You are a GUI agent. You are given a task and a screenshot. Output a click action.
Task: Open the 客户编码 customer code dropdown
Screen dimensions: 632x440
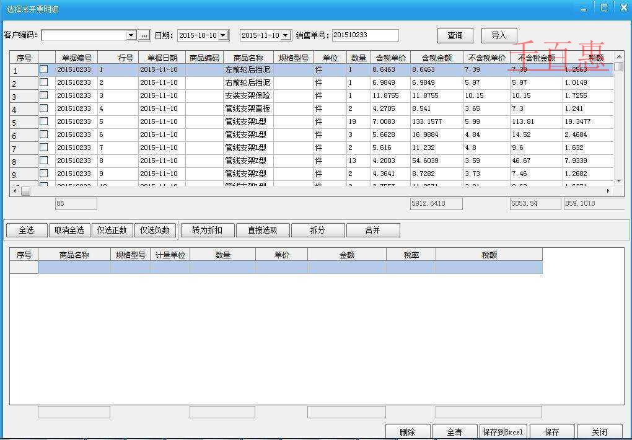[x=131, y=35]
